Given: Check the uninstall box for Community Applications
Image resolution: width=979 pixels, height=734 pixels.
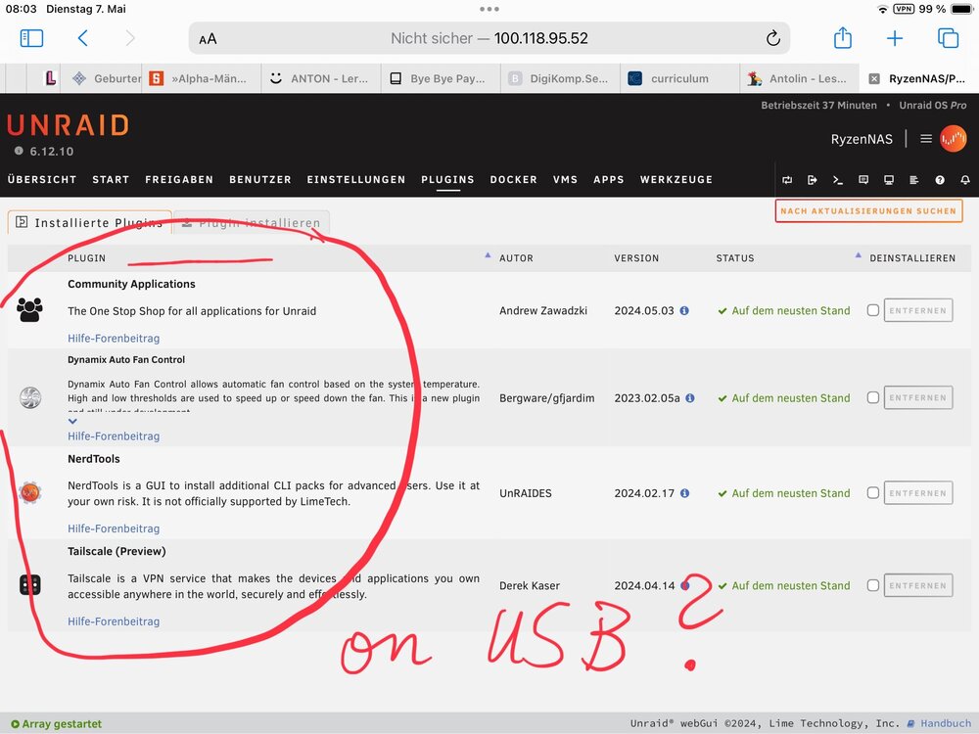Looking at the screenshot, I should coord(873,310).
